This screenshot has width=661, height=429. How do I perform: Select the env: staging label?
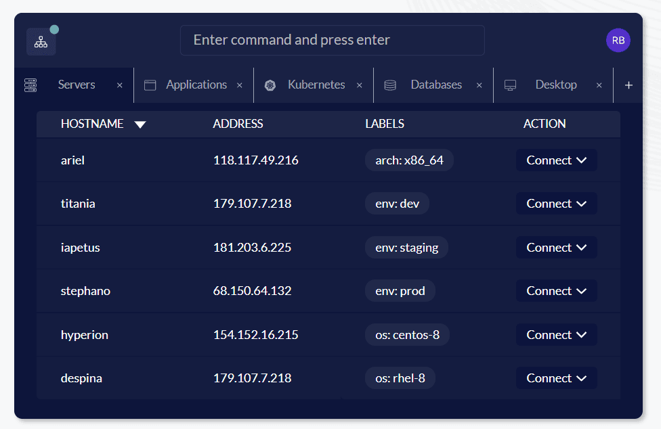(x=406, y=248)
